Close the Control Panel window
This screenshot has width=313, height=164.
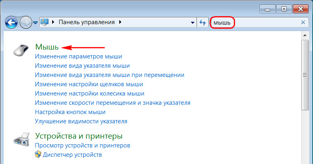pyautogui.click(x=300, y=9)
